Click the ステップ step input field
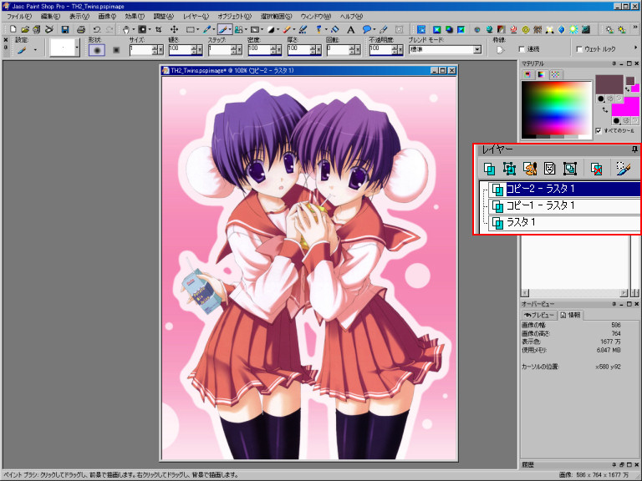642x481 pixels. tap(219, 50)
